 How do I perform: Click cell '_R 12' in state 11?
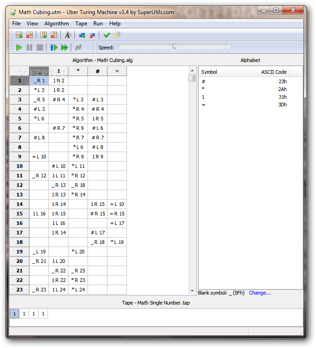(x=39, y=176)
